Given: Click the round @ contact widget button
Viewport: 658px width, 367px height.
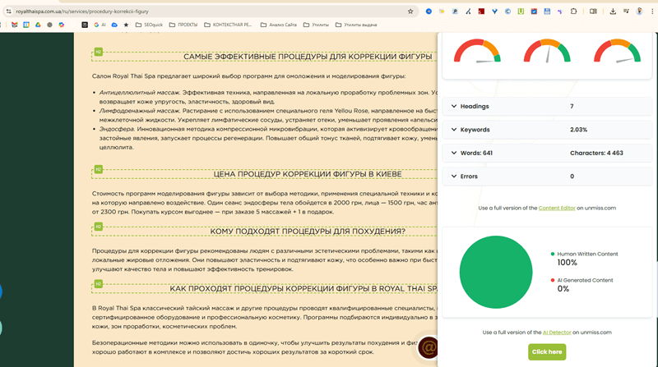Looking at the screenshot, I should click(x=428, y=347).
